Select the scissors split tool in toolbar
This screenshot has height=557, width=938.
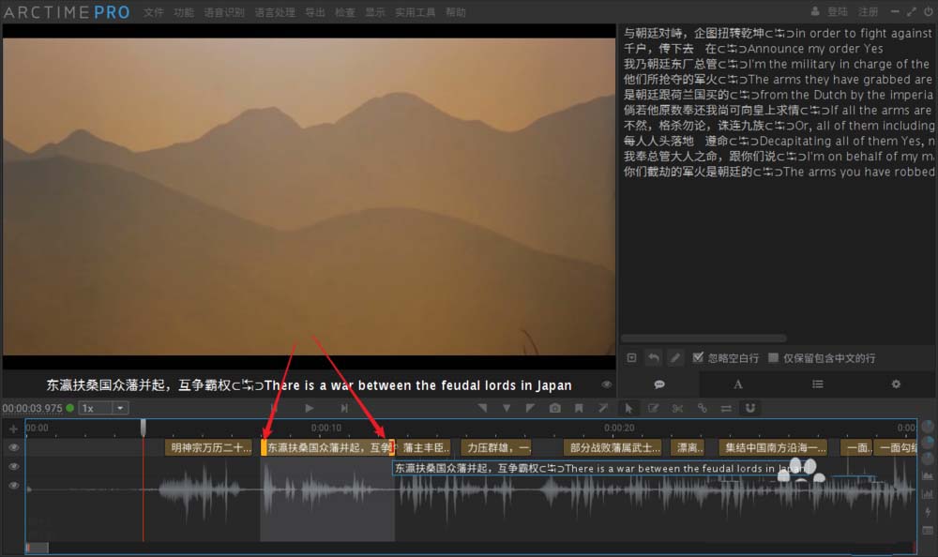tap(677, 408)
